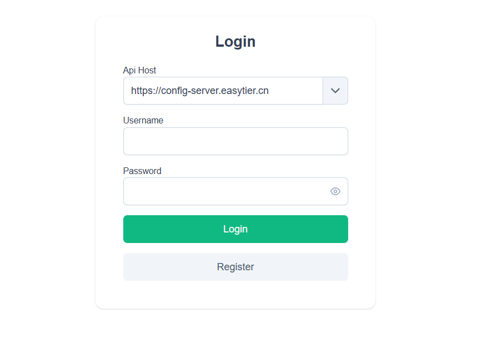Click the Api Host URL text field
This screenshot has width=477, height=352.
(223, 91)
